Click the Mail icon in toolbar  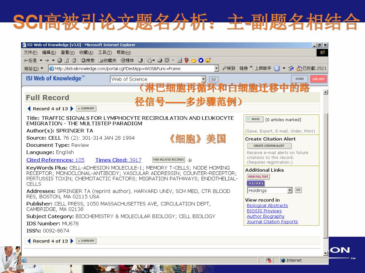[150, 60]
